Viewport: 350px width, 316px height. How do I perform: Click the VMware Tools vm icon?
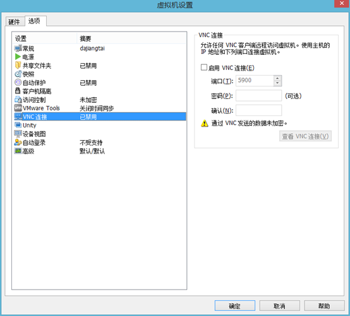[x=18, y=108]
